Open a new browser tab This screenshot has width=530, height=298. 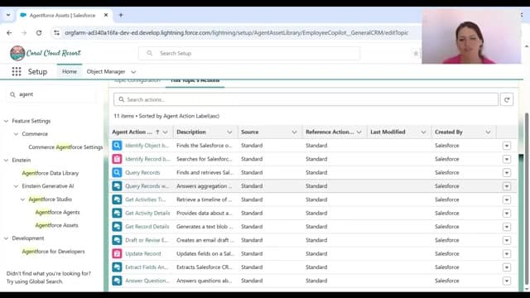tap(121, 15)
